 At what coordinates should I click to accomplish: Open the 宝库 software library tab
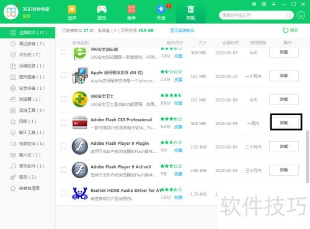[72, 12]
